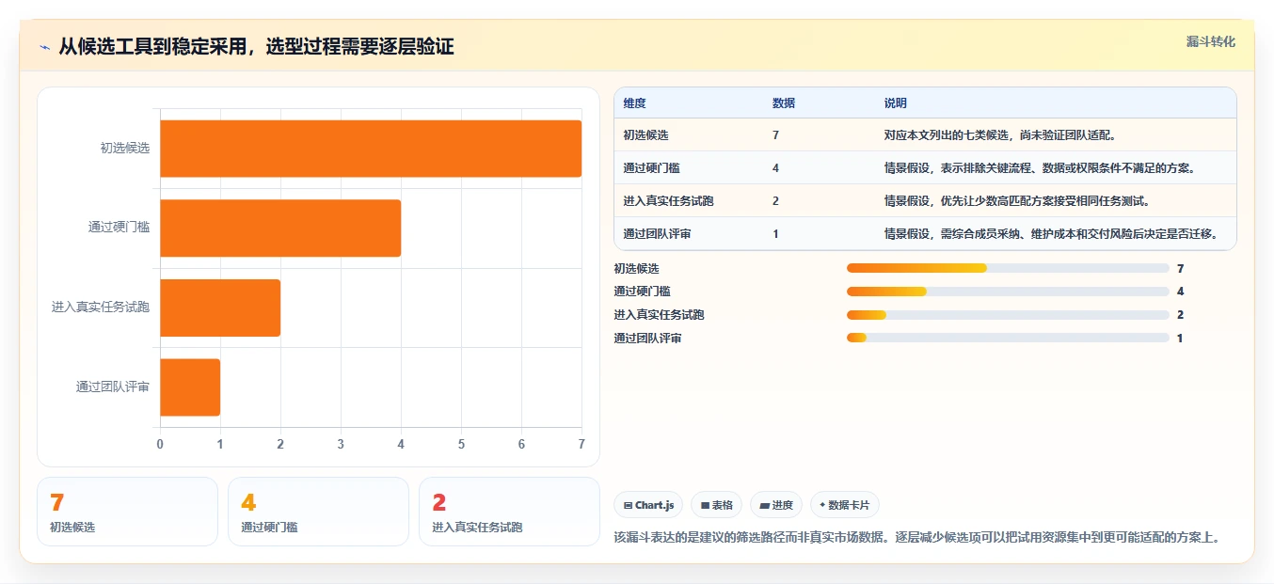Click the value 4 beside the progress bar
Image resolution: width=1274 pixels, height=584 pixels.
pyautogui.click(x=1180, y=292)
